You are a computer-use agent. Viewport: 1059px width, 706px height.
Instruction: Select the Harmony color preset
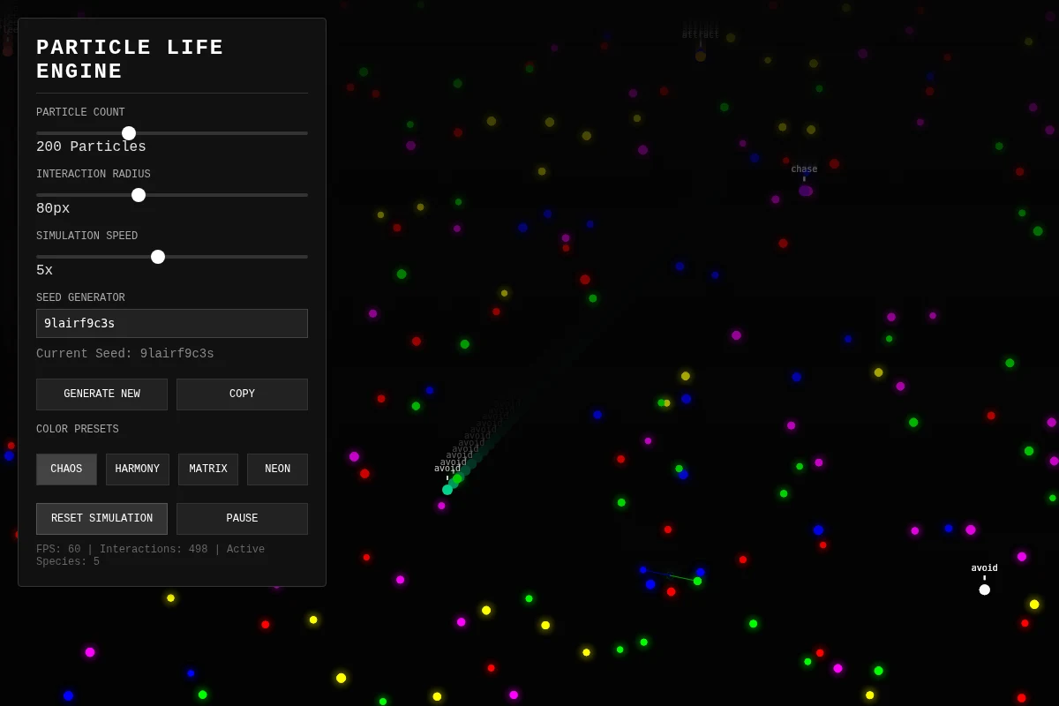[138, 469]
